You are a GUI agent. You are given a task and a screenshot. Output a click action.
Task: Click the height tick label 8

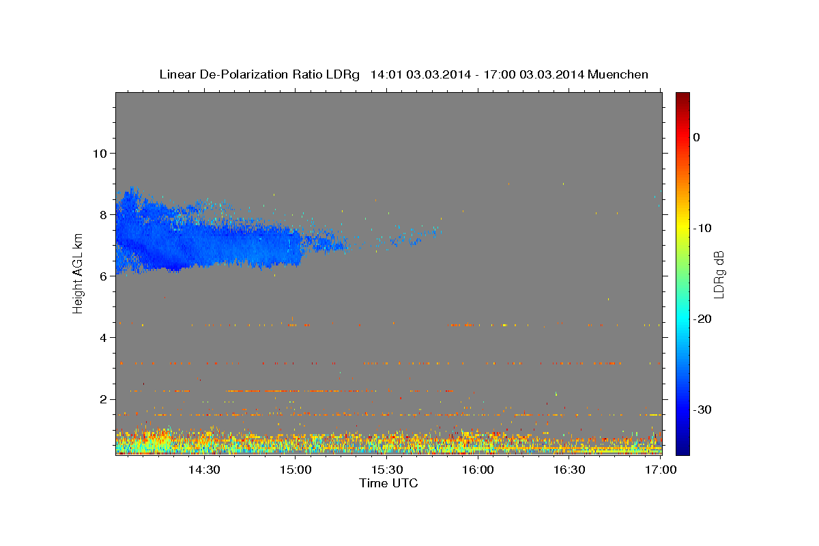tap(102, 214)
